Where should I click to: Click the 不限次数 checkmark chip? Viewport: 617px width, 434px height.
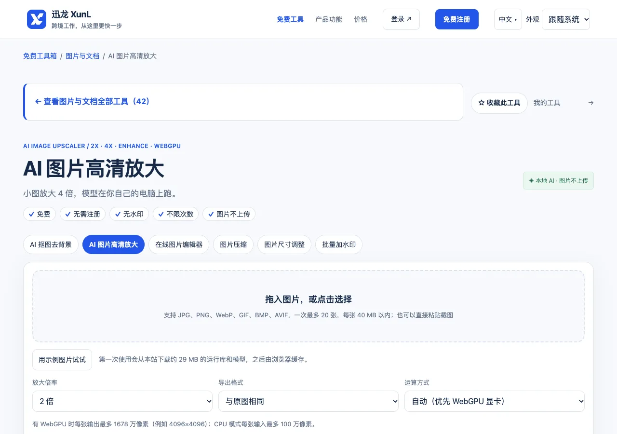pos(176,214)
